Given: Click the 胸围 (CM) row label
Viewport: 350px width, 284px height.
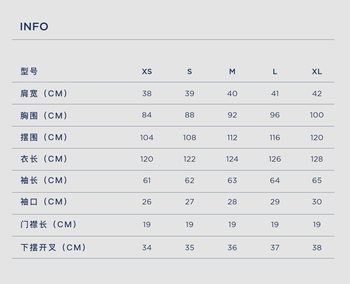Looking at the screenshot, I should 44,116.
